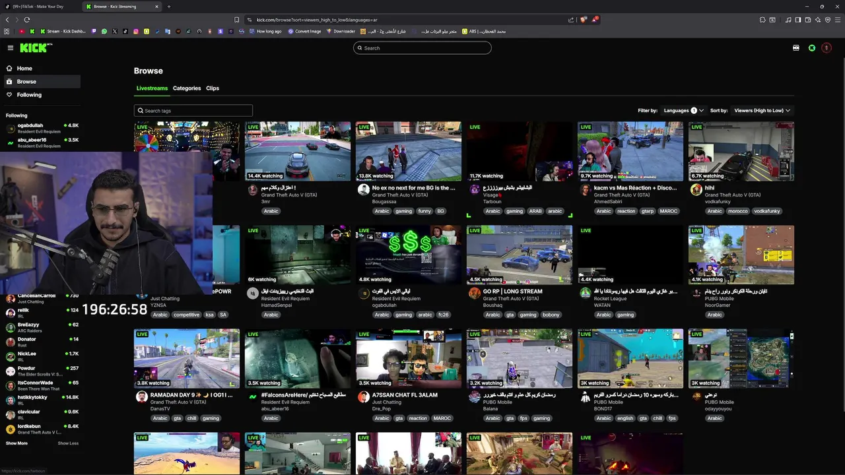Click Show More in sidebar
The image size is (845, 475).
[17, 443]
